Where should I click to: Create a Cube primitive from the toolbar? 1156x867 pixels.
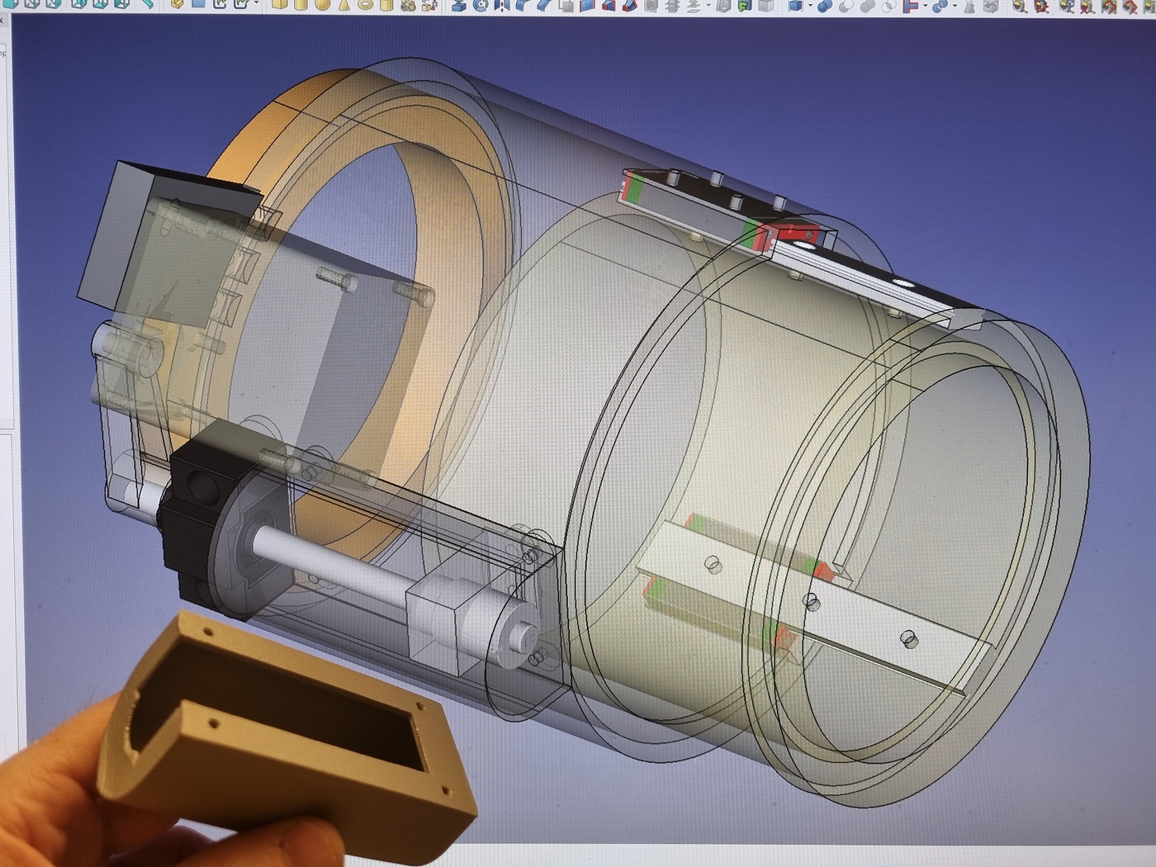coord(279,4)
